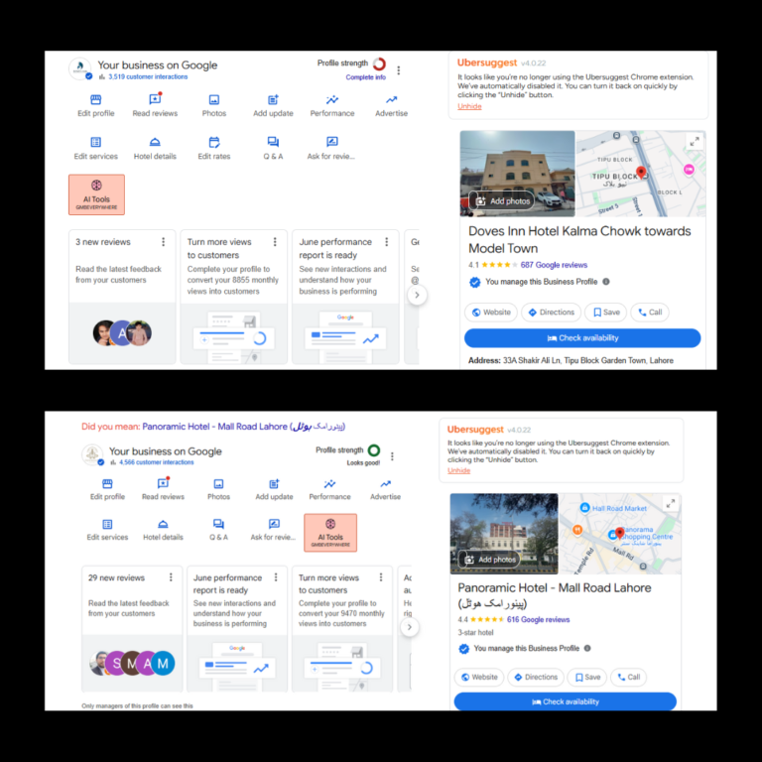This screenshot has height=762, width=762.
Task: Open more options next to Looks good
Action: (392, 456)
